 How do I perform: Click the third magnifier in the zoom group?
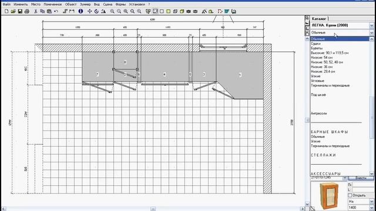coord(125,11)
